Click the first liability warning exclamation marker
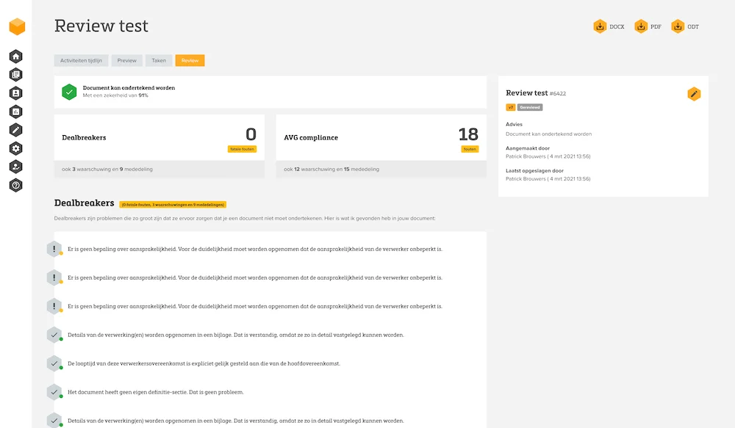The image size is (735, 428). 54,249
